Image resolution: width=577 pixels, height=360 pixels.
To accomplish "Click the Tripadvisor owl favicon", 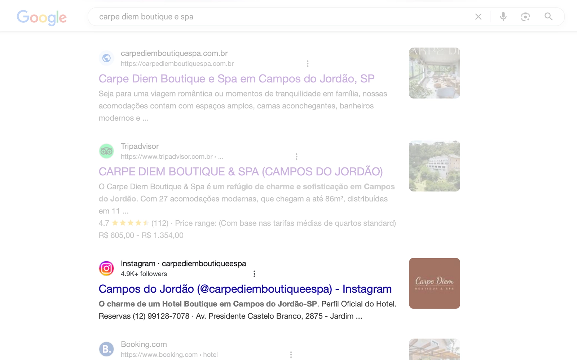I will click(x=106, y=151).
